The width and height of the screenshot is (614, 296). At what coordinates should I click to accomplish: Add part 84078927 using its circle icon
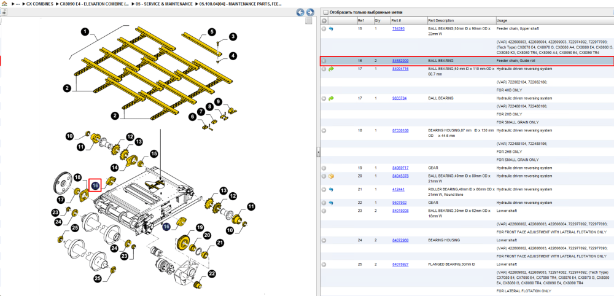point(324,265)
